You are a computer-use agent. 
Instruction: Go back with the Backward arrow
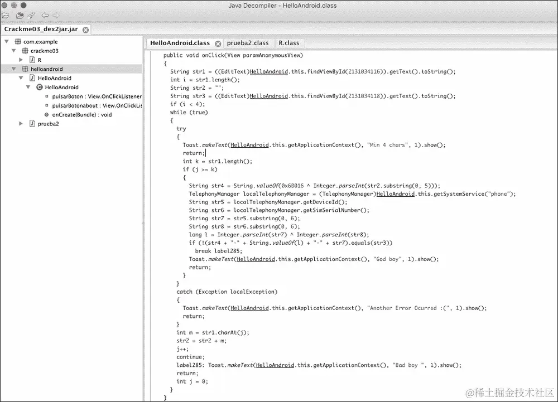point(45,15)
